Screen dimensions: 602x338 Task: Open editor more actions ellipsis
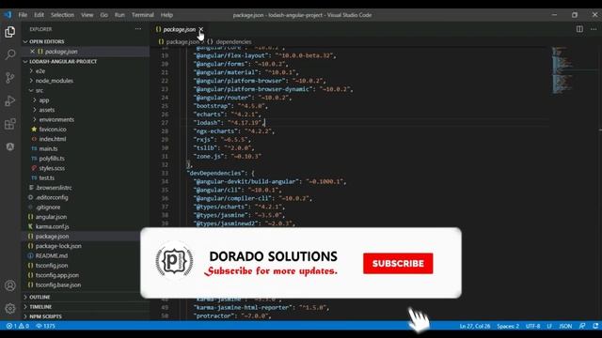pyautogui.click(x=594, y=29)
